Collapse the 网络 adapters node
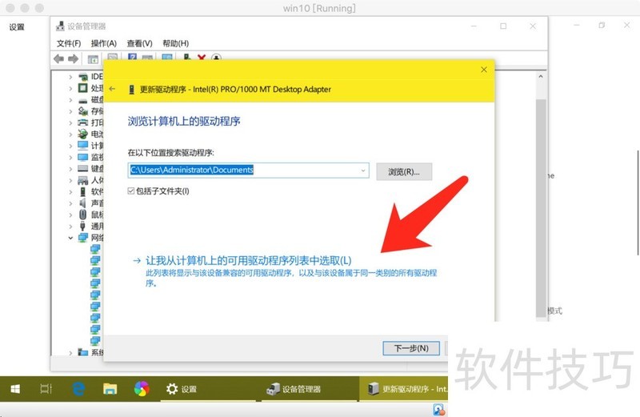 [x=70, y=237]
